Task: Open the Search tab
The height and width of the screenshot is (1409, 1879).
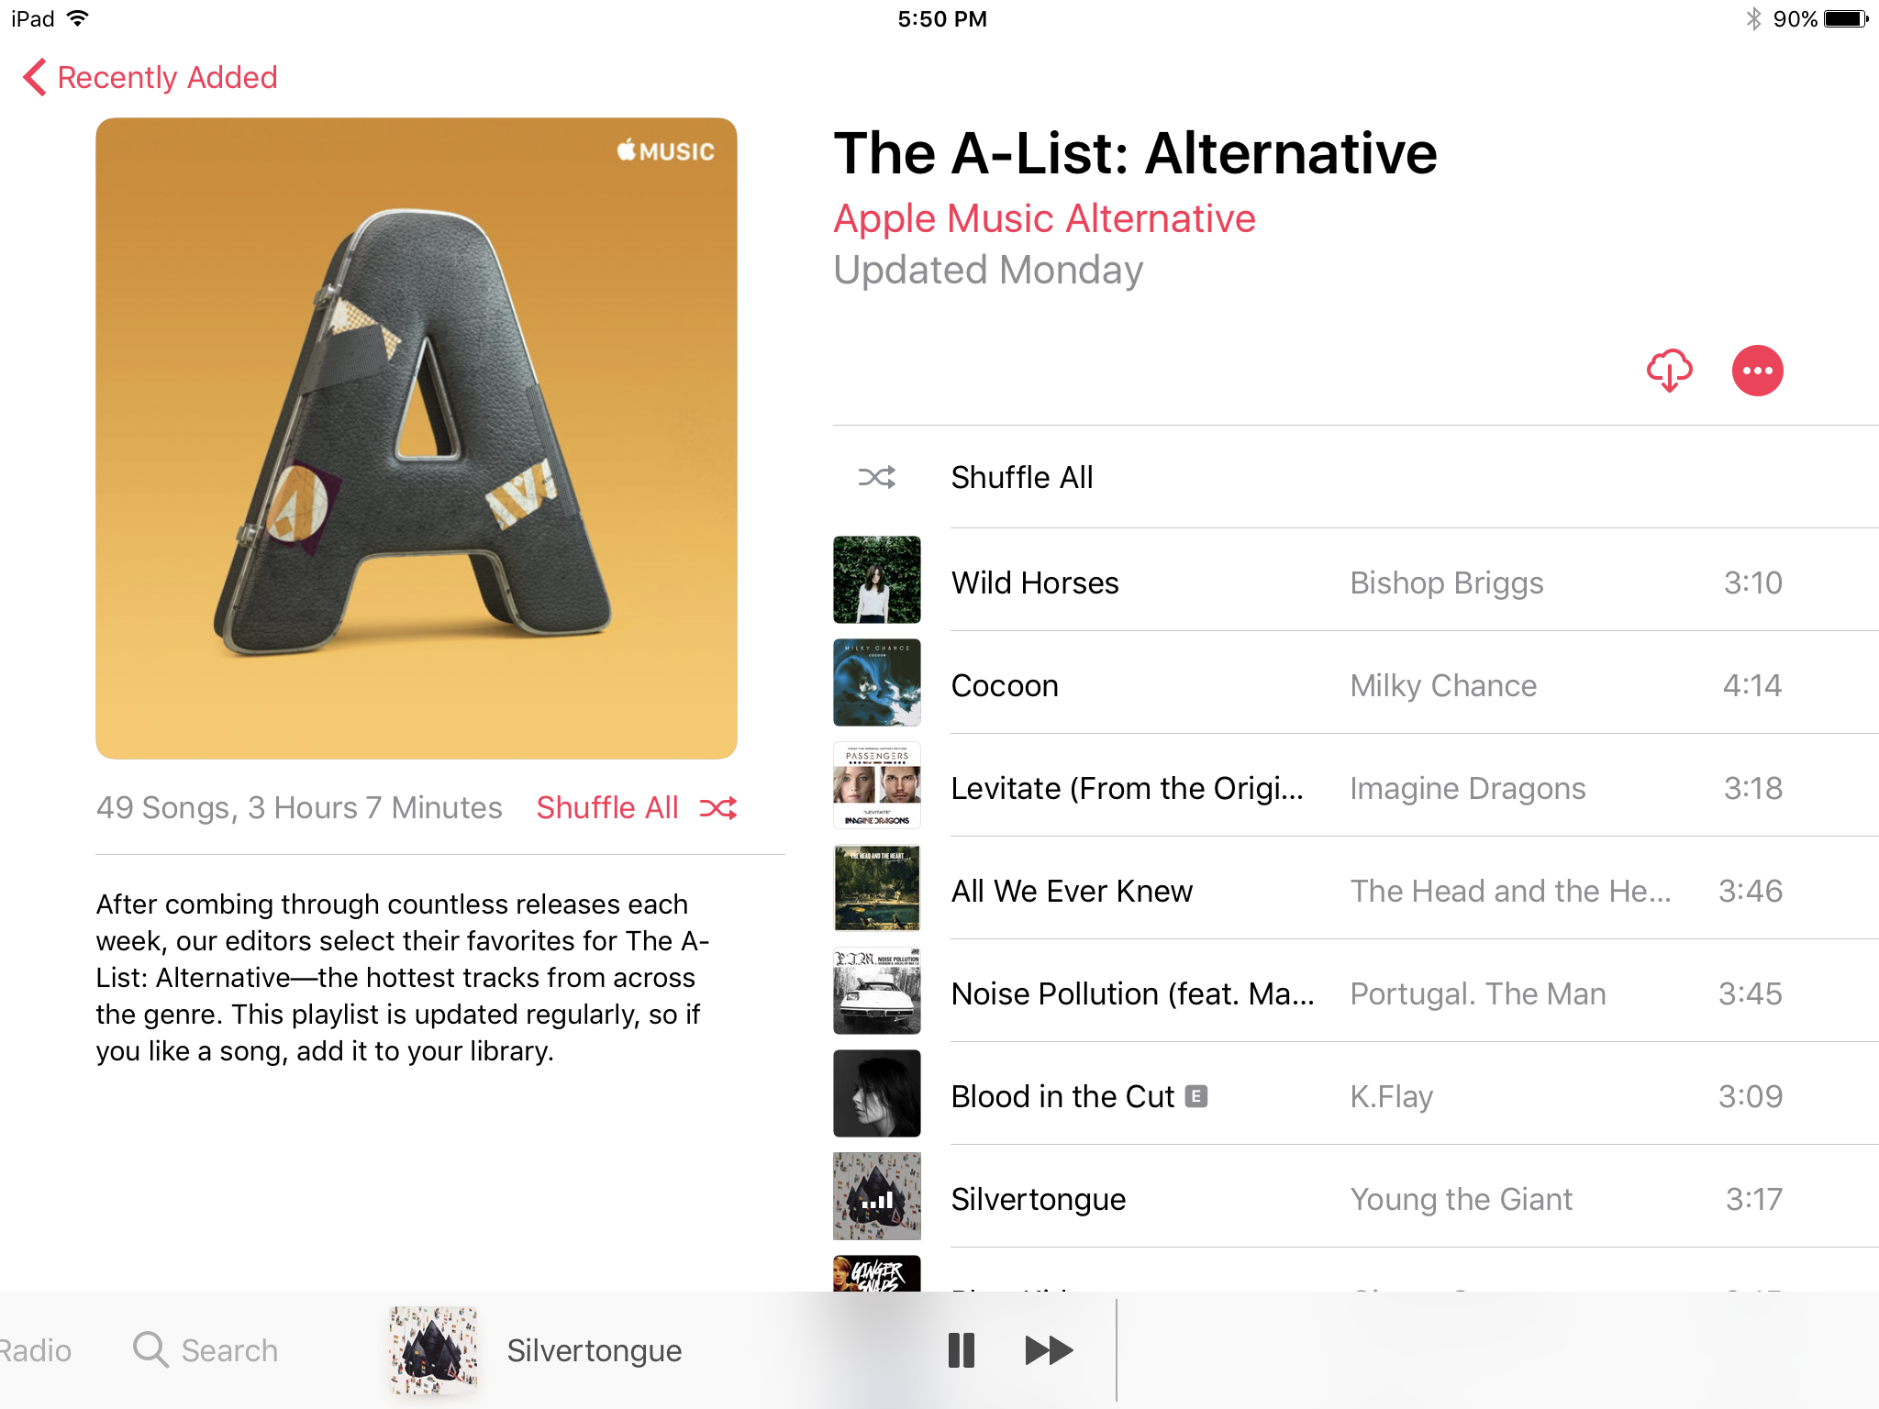Action: click(206, 1350)
